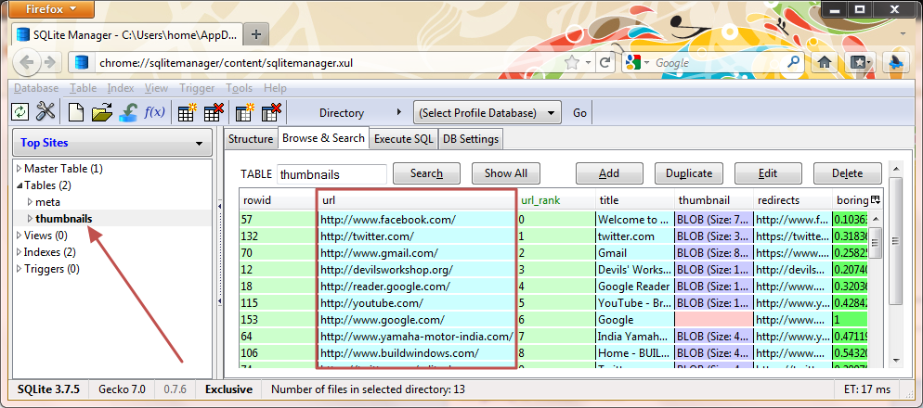Screen dimensions: 923x408
Task: Expand the Indexes (2) node
Action: 19,252
